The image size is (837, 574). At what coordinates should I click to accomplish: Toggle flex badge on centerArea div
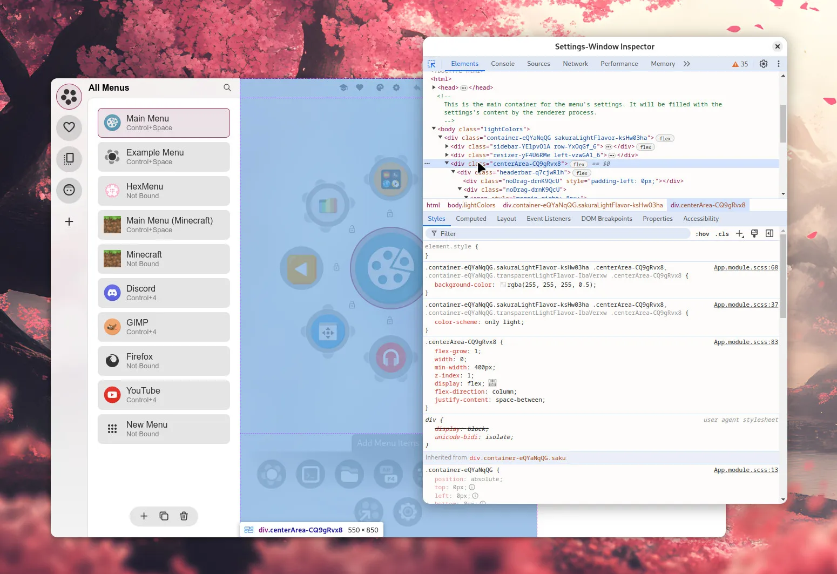[x=579, y=164]
